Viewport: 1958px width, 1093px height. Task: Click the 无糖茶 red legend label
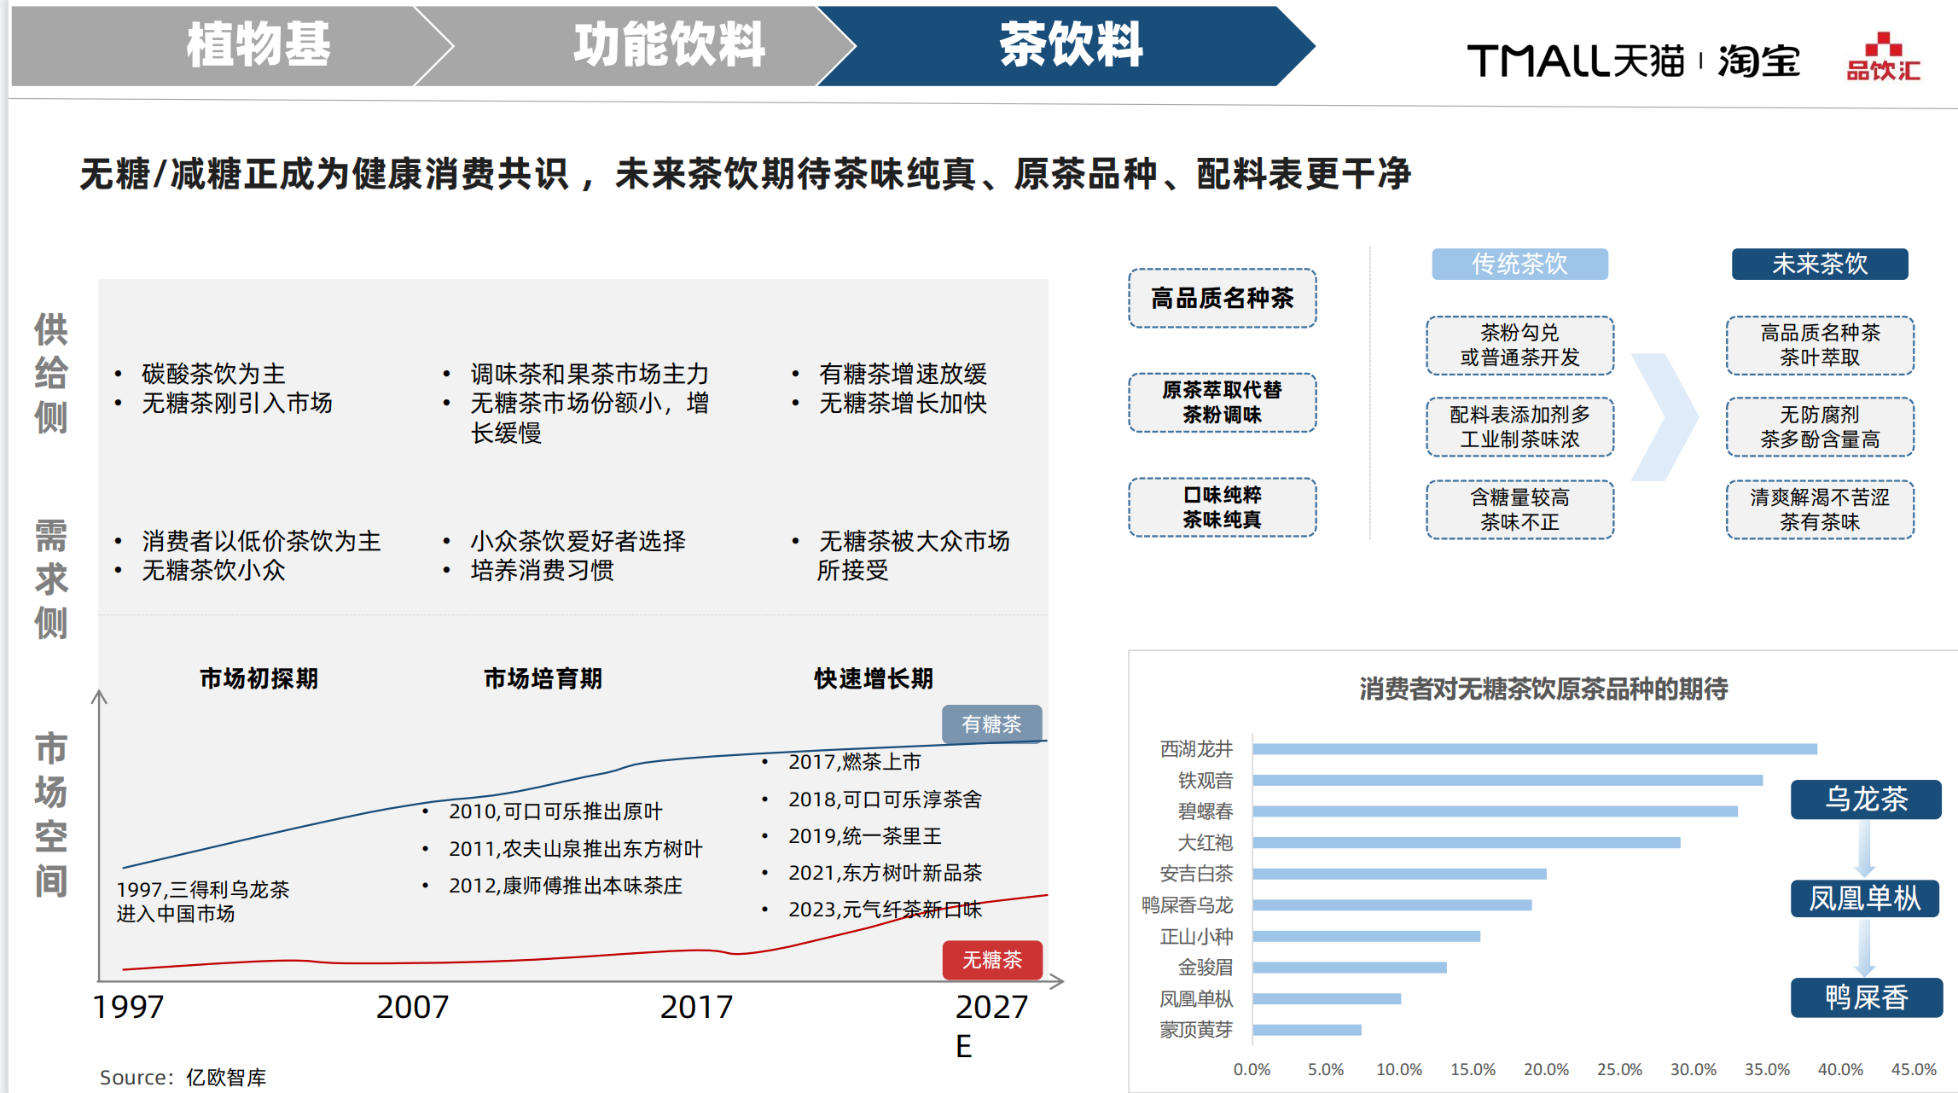[x=992, y=960]
